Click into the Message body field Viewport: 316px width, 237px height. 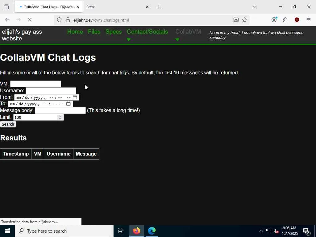60,110
